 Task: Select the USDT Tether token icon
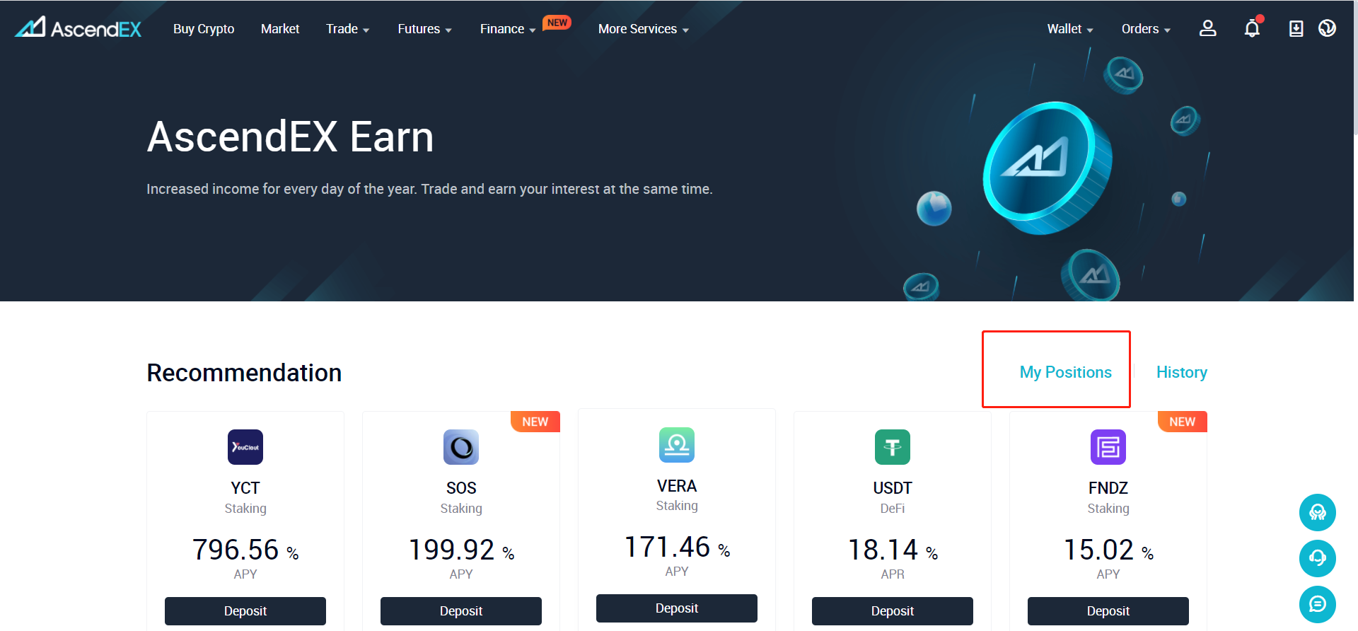coord(893,447)
